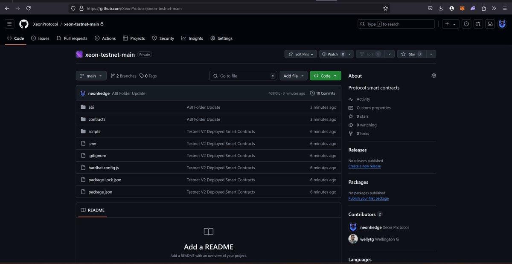
Task: Switch to the Insights tab
Action: [192, 38]
